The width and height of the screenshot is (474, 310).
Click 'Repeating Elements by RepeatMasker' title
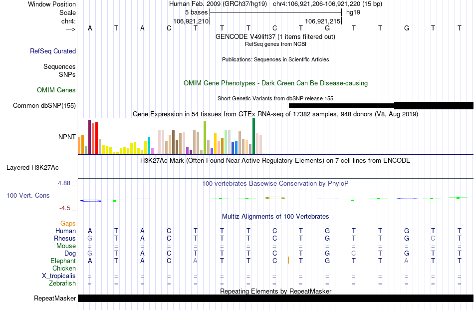[x=276, y=291]
